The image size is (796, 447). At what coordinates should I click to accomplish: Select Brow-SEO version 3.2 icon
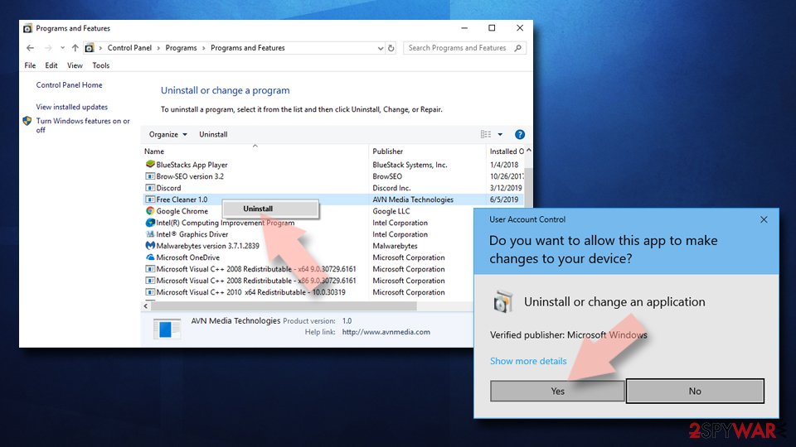[150, 175]
